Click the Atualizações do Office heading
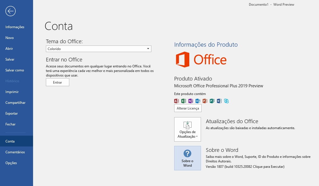This screenshot has width=319, height=186. (x=232, y=121)
